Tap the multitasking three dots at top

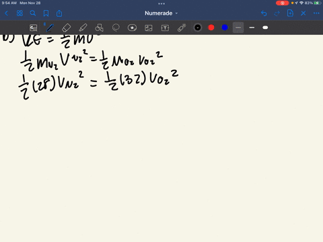(x=161, y=3)
